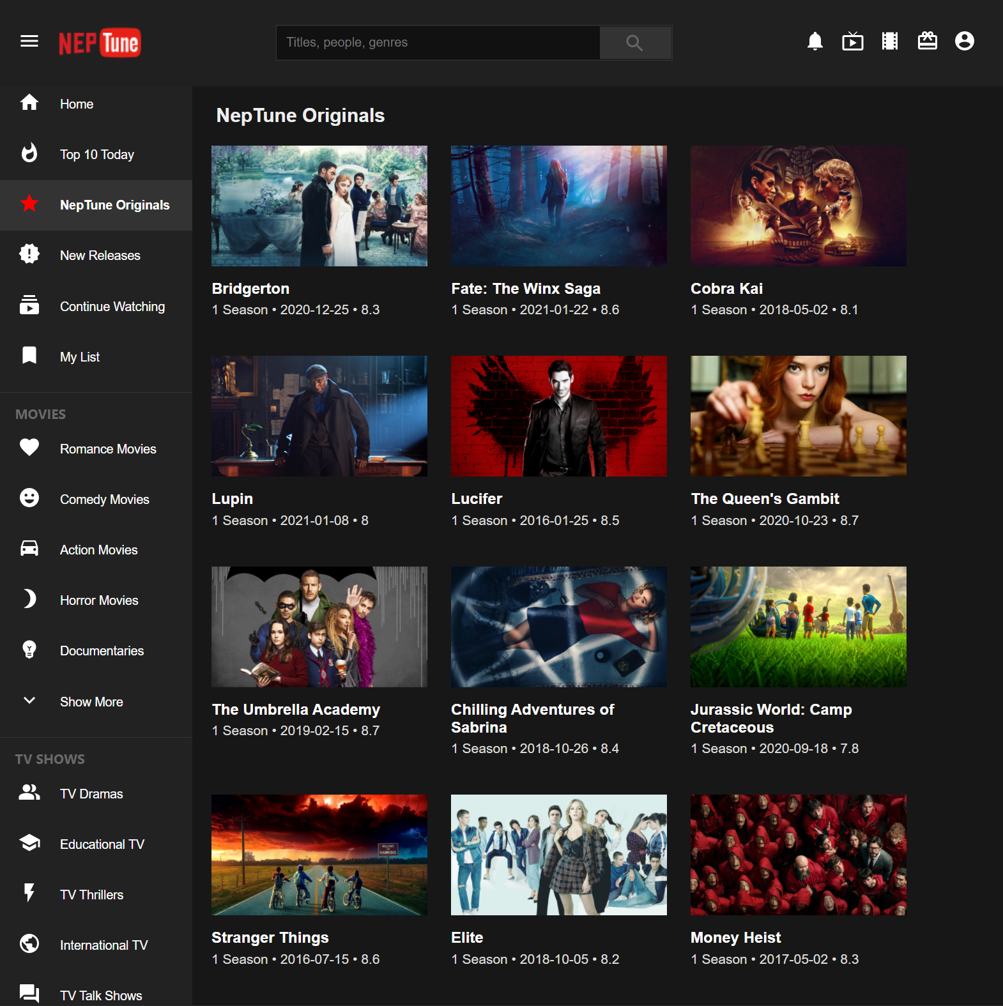
Task: Click the crescent moon Horror Movies icon
Action: pyautogui.click(x=29, y=599)
